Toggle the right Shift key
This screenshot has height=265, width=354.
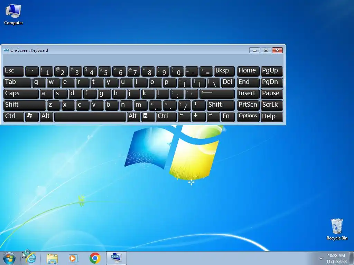[x=221, y=106]
